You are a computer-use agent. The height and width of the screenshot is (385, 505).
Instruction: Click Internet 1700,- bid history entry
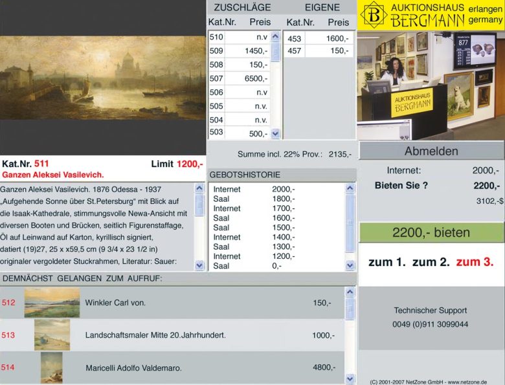(x=254, y=208)
